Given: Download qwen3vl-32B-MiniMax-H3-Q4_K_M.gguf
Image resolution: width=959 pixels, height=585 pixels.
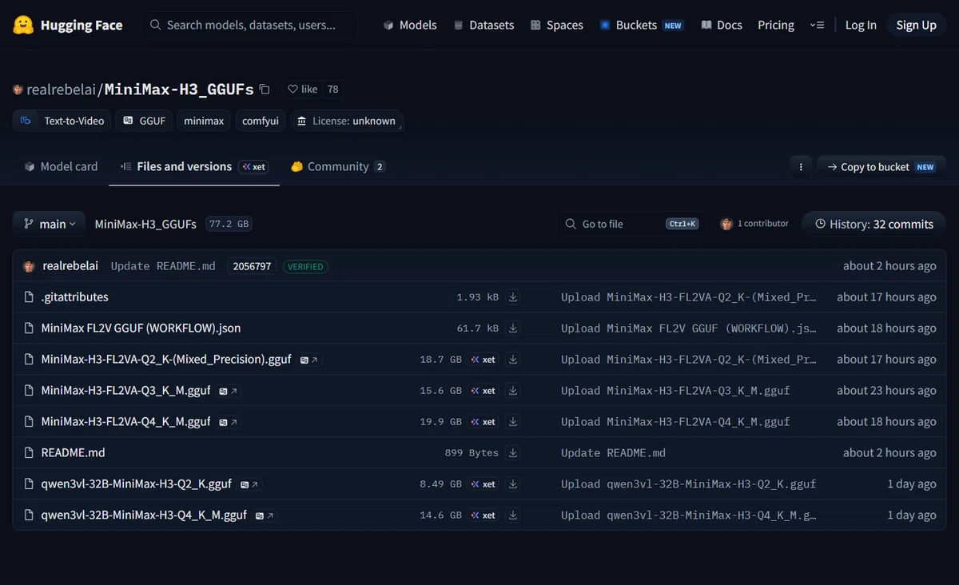Looking at the screenshot, I should 513,515.
